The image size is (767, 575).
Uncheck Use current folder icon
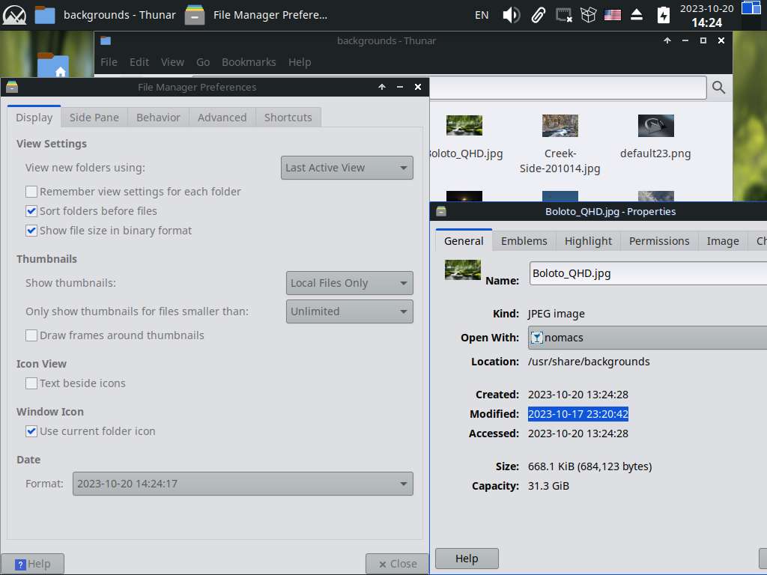(31, 431)
